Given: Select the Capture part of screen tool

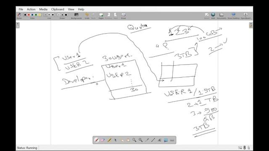Looking at the screenshot, I should (166, 140).
